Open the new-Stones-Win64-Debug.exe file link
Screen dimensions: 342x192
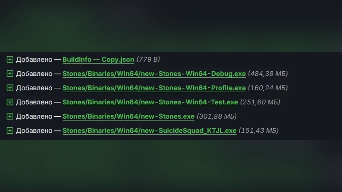coord(154,74)
